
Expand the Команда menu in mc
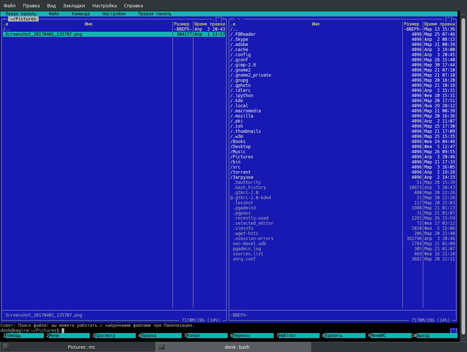coord(81,14)
